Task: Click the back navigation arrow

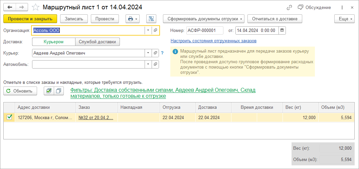Action: click(10, 7)
